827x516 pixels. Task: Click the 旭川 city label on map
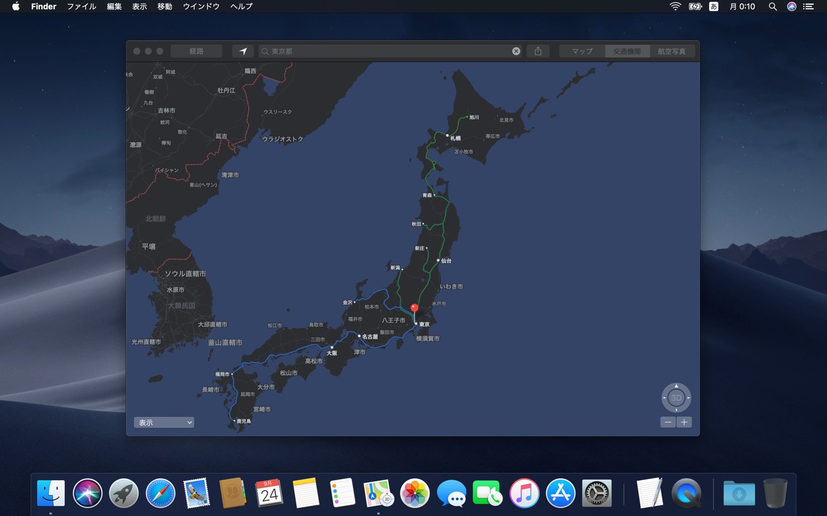click(474, 117)
